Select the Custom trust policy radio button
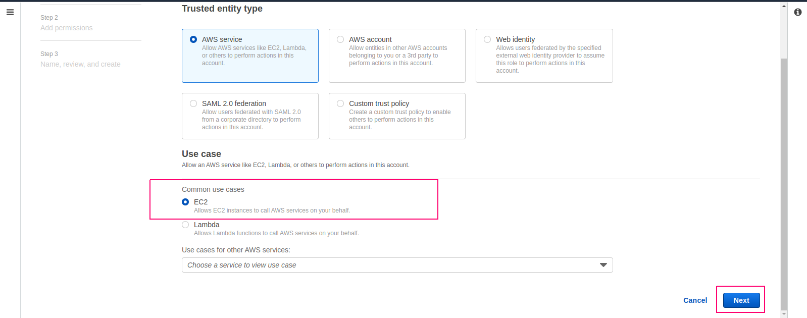Image resolution: width=807 pixels, height=318 pixels. [x=340, y=103]
